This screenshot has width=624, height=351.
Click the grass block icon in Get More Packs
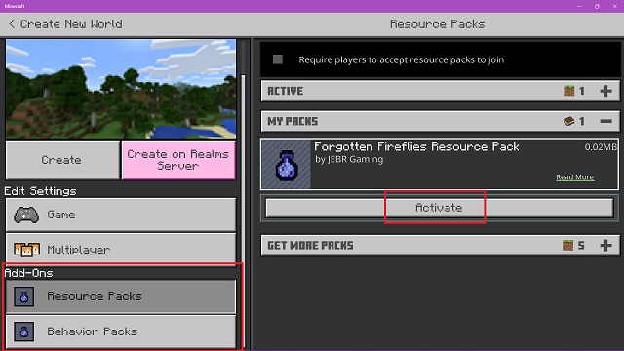[567, 245]
